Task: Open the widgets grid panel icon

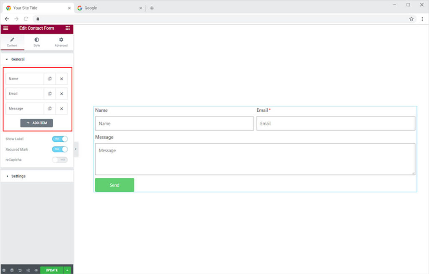Action: tap(67, 28)
